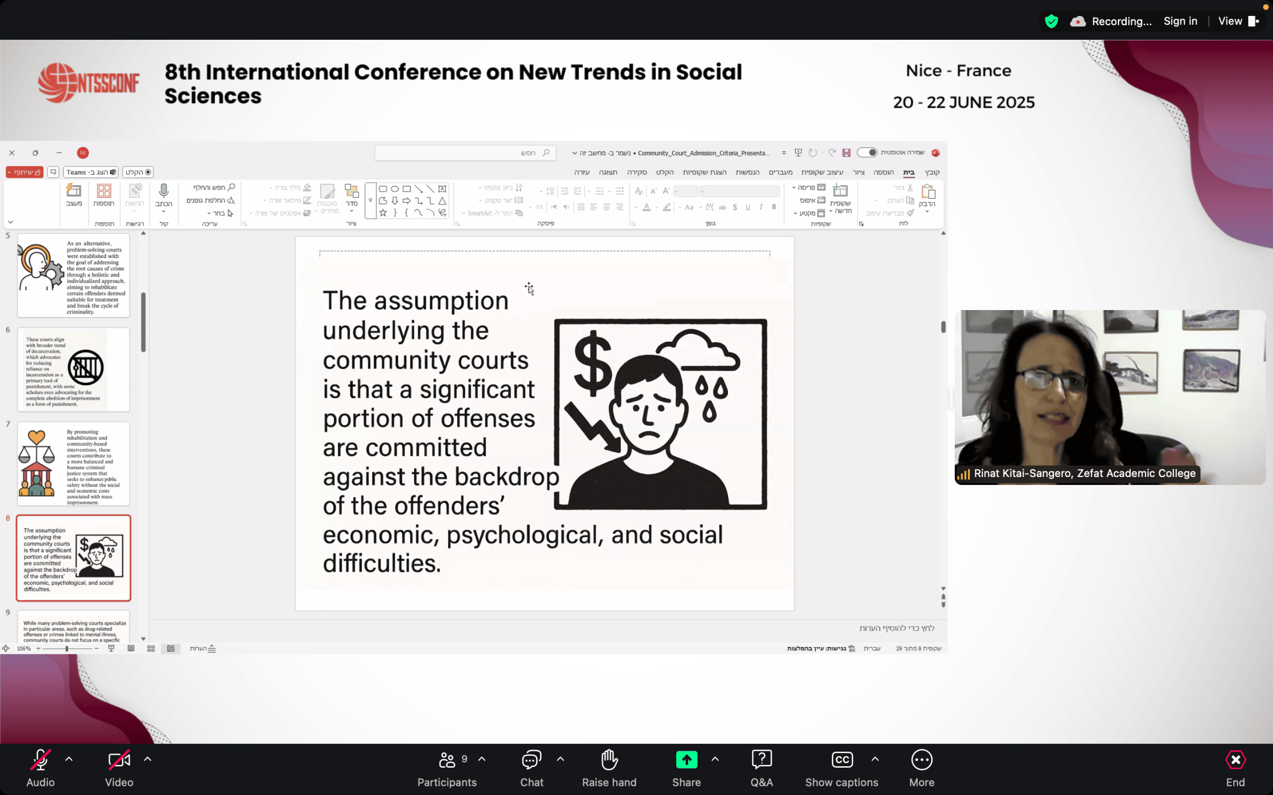Click the Dictate microphone in ribbon
Viewport: 1273px width, 795px height.
click(164, 191)
